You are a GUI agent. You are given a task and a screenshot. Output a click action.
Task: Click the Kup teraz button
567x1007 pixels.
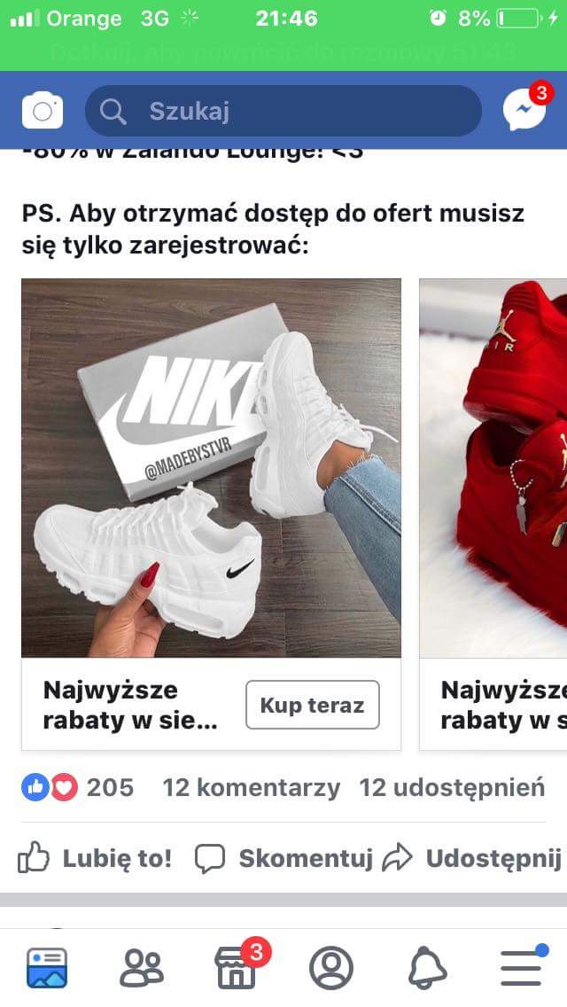[x=312, y=705]
